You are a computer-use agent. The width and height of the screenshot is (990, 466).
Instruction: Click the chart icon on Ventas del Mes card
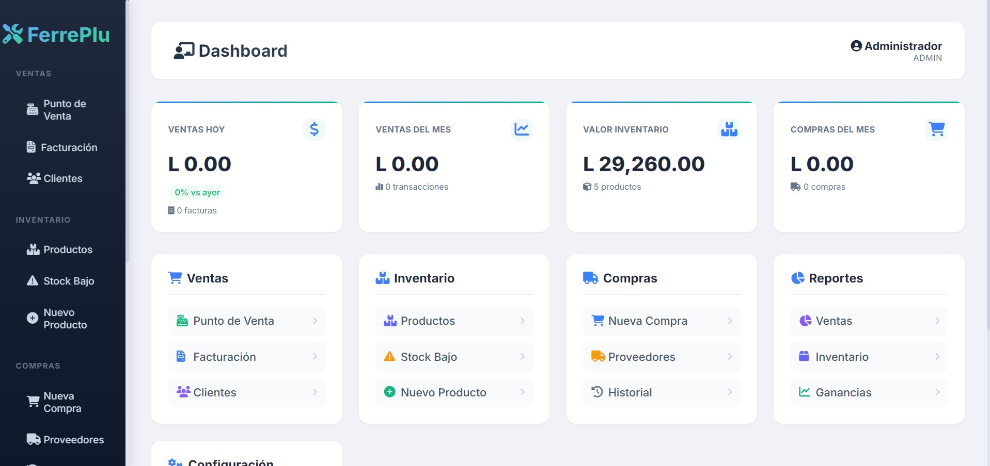[x=522, y=129]
